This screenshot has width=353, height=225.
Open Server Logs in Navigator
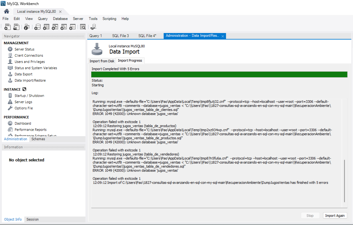tap(23, 102)
